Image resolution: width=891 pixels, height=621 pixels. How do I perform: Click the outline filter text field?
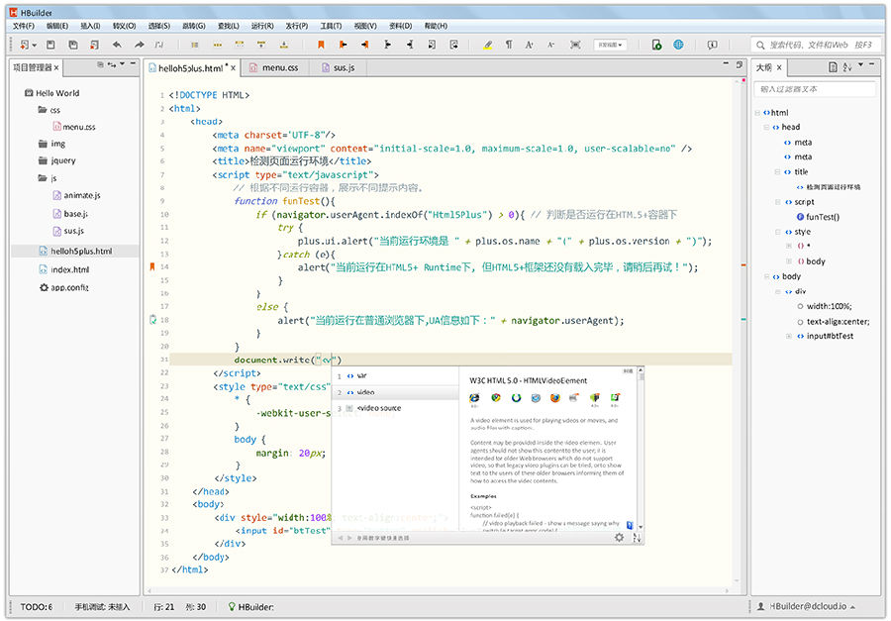point(815,89)
